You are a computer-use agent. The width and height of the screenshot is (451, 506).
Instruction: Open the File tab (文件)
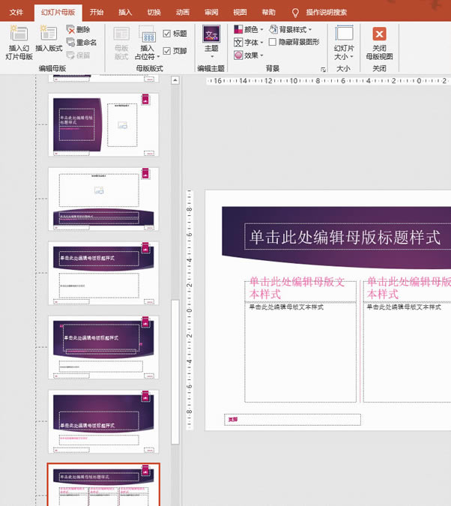(16, 13)
